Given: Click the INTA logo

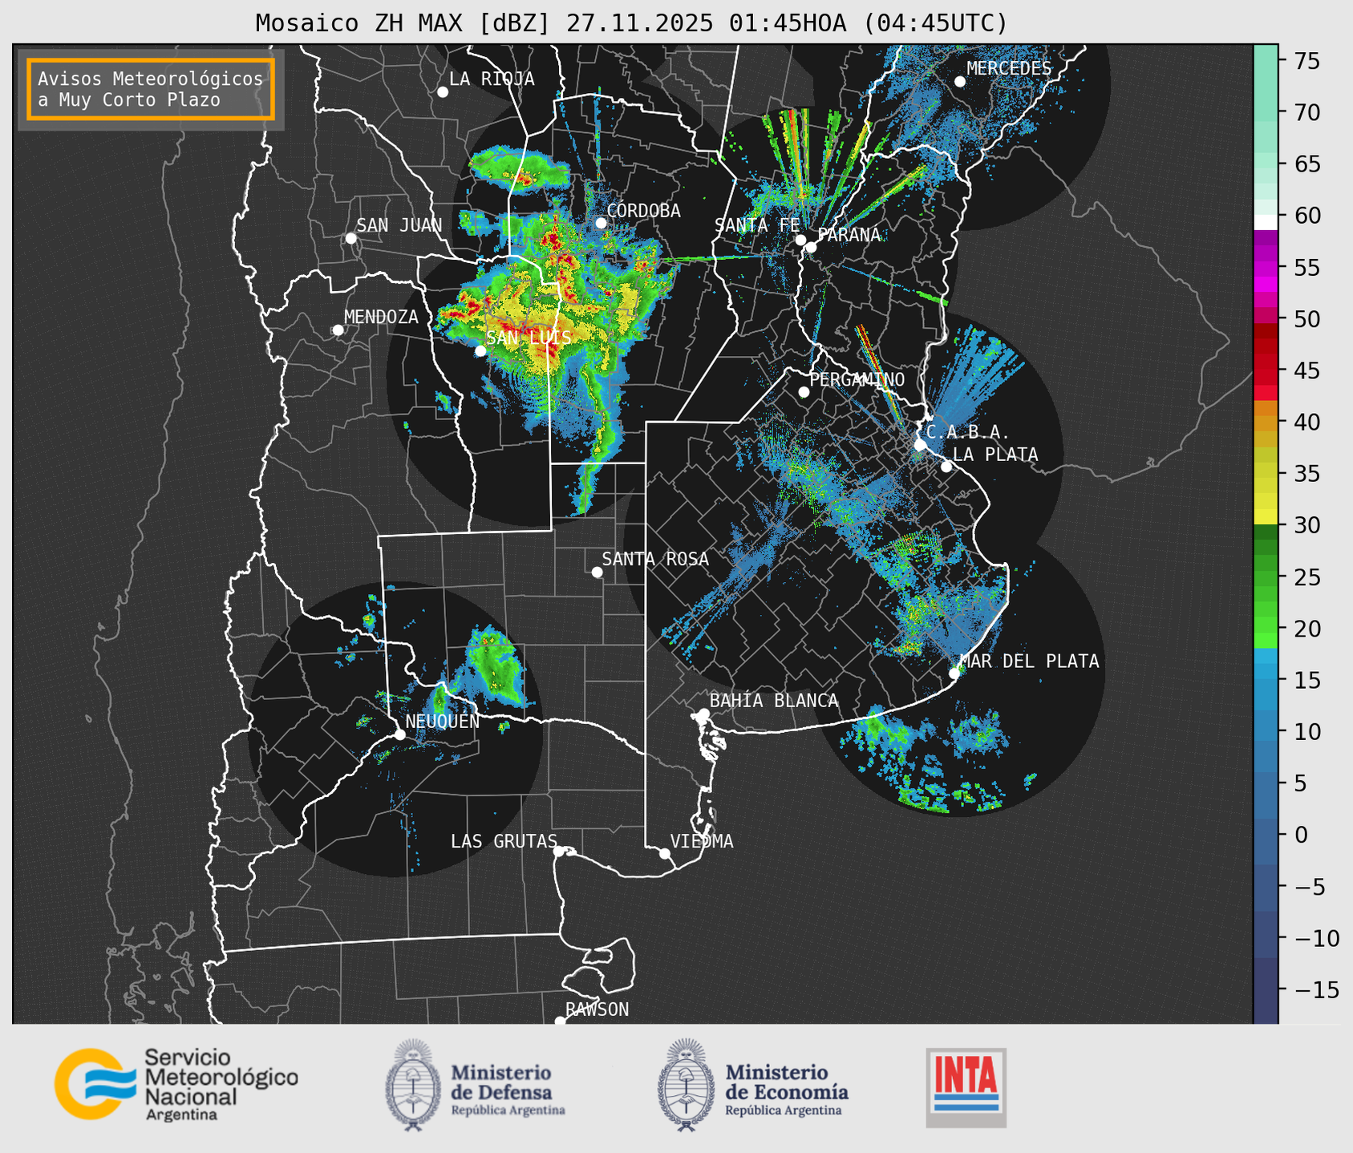Looking at the screenshot, I should 966,1087.
